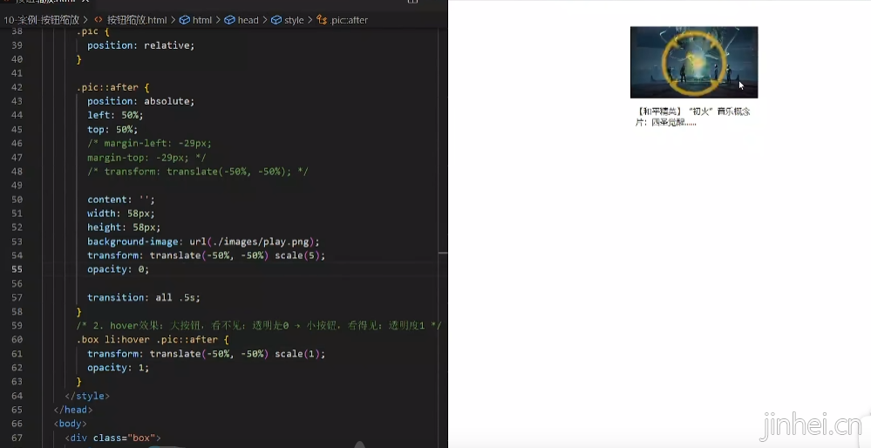Expand chevron between head and style breadcrumbs

point(265,20)
